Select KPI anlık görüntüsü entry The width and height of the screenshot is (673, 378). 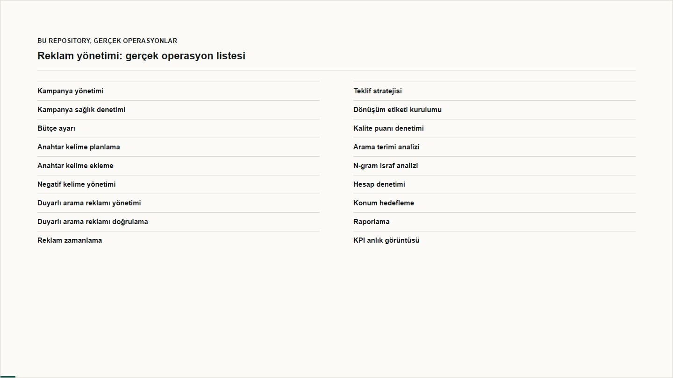[494, 240]
